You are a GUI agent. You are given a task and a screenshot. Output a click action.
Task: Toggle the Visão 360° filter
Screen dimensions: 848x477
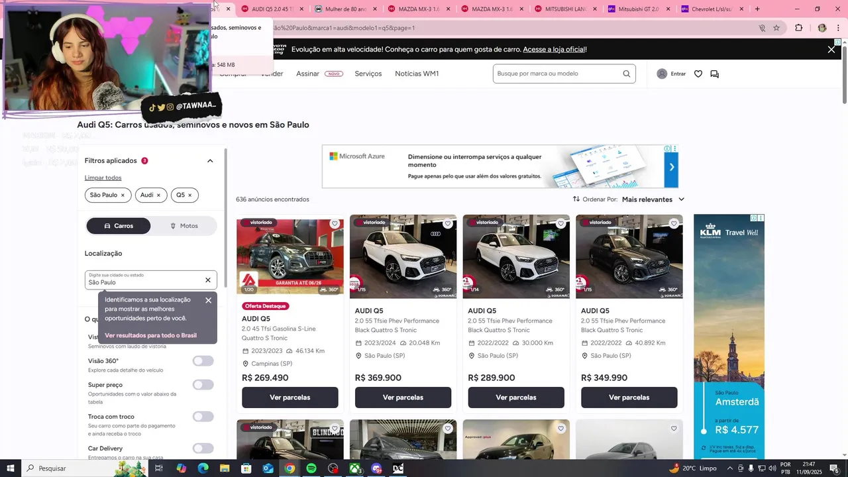[203, 361]
